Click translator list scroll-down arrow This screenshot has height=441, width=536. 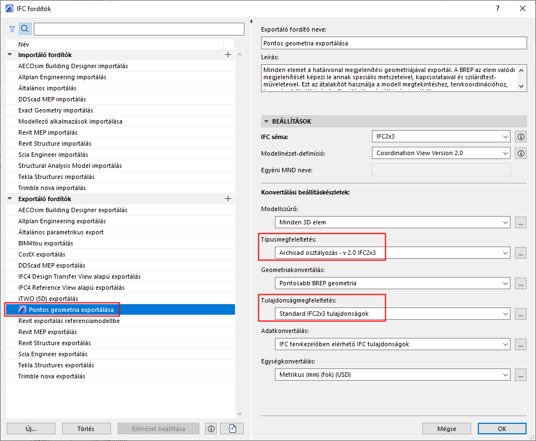(x=239, y=414)
